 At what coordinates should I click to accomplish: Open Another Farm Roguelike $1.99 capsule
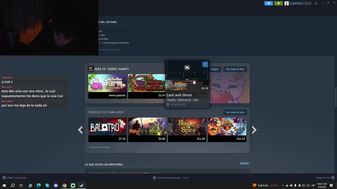coord(147,86)
